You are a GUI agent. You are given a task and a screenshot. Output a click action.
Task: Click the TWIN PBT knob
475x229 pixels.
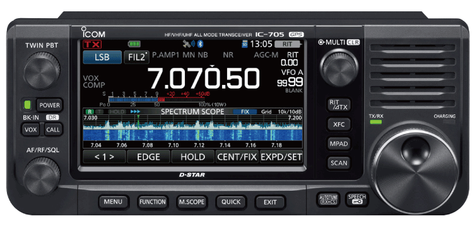tap(42, 70)
